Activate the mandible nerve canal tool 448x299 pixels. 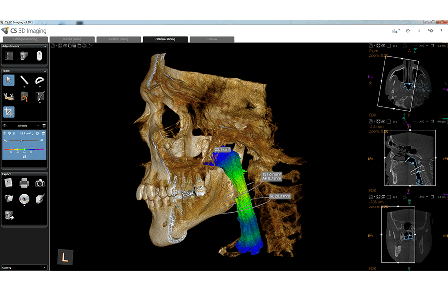pyautogui.click(x=9, y=96)
